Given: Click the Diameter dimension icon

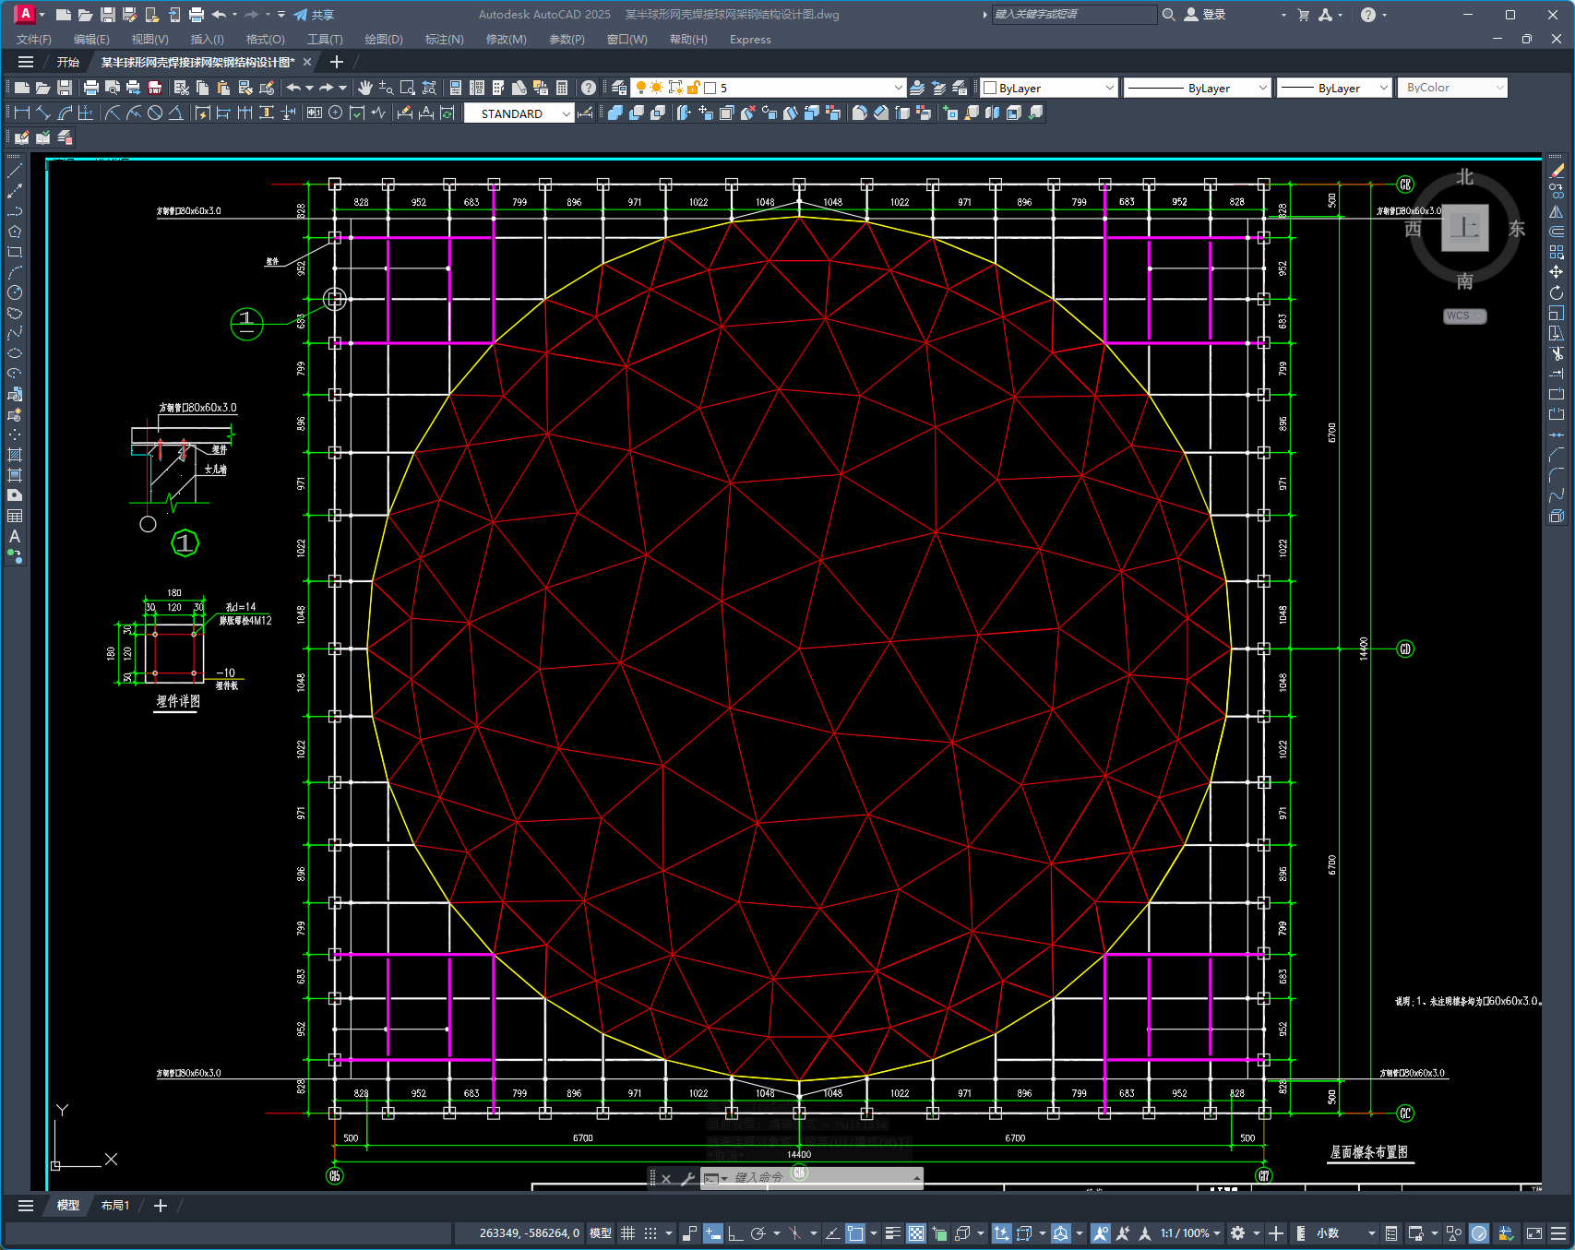Looking at the screenshot, I should (155, 113).
